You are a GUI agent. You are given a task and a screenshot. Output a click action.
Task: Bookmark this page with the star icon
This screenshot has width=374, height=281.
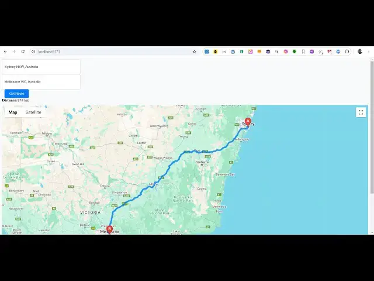tap(195, 52)
